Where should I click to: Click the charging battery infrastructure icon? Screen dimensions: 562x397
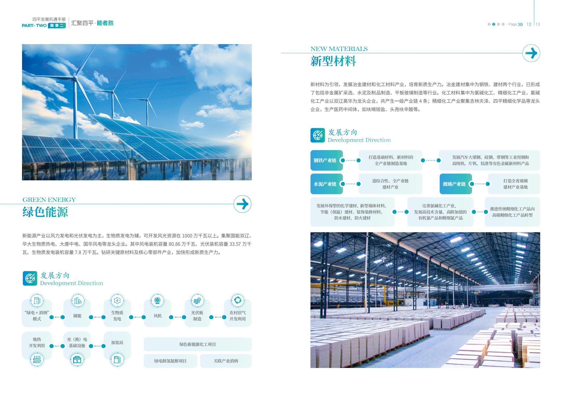click(77, 359)
